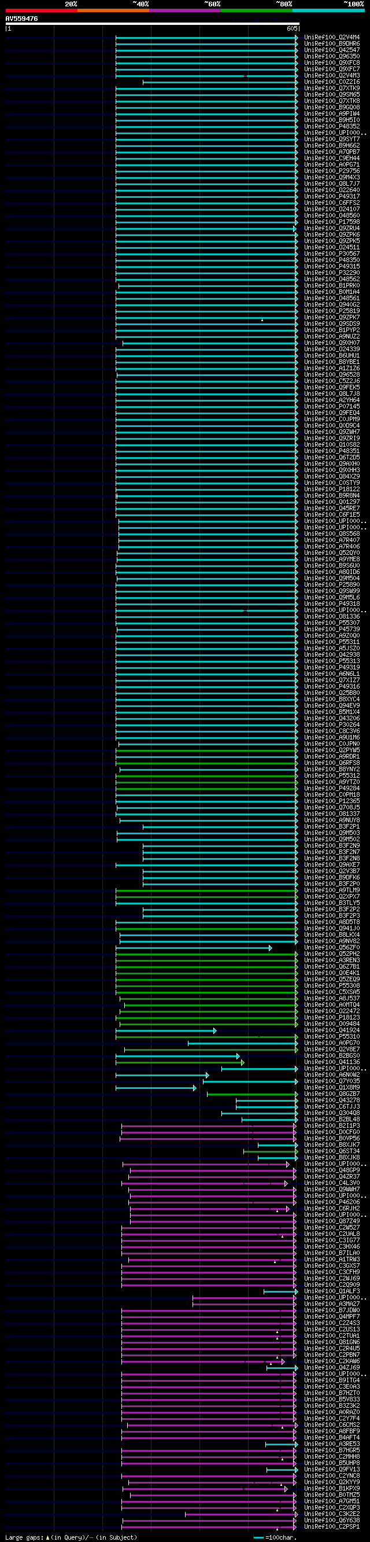Open hit UniRef100_C2W527
Viewport: 370px width, 1542px height.
point(332,1227)
